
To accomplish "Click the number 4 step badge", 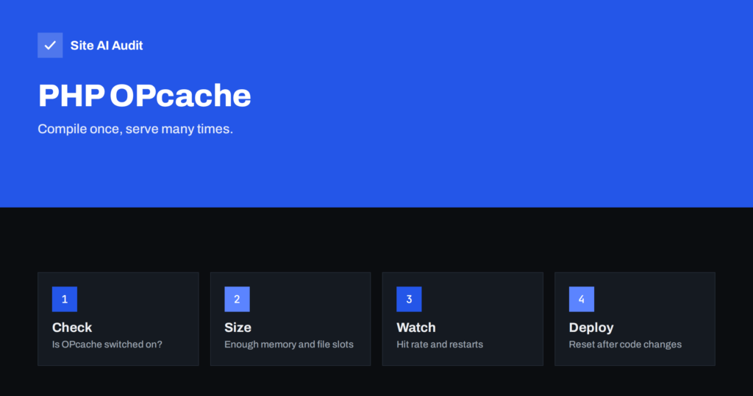I will [x=581, y=299].
